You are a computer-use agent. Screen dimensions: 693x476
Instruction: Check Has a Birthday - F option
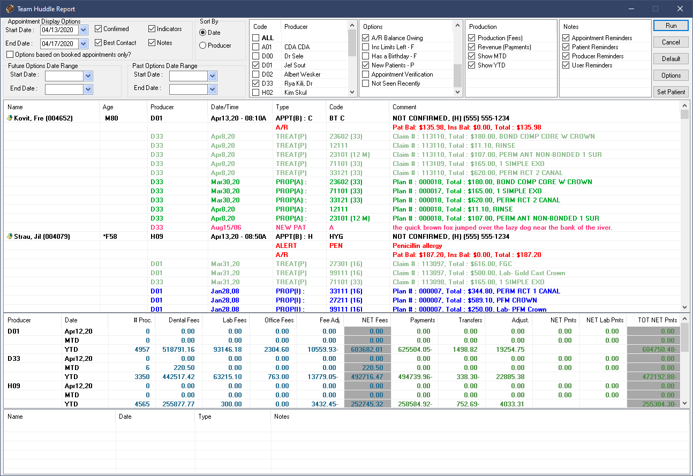[x=366, y=56]
